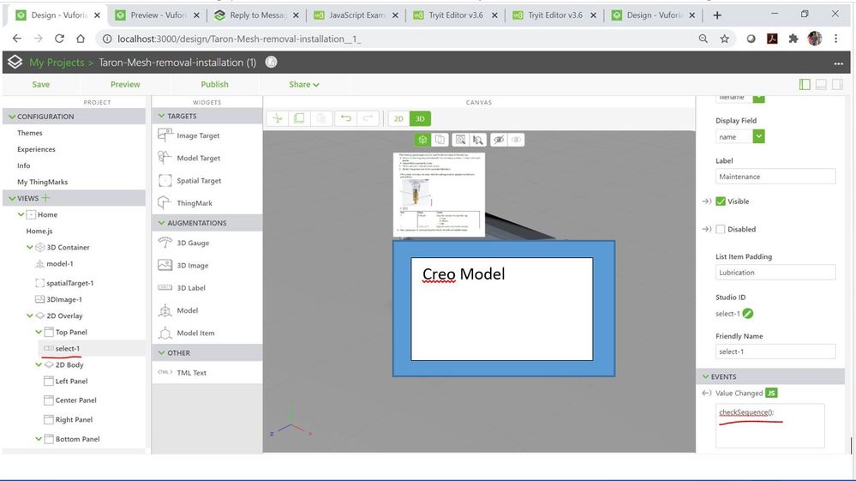The image size is (856, 481).
Task: Select the 3D cube view icon
Action: [x=422, y=140]
